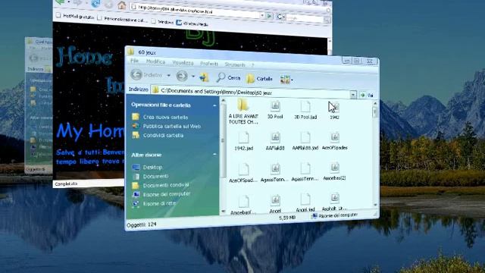485x273 pixels.
Task: Click the Vai button next to address bar
Action: pyautogui.click(x=366, y=95)
